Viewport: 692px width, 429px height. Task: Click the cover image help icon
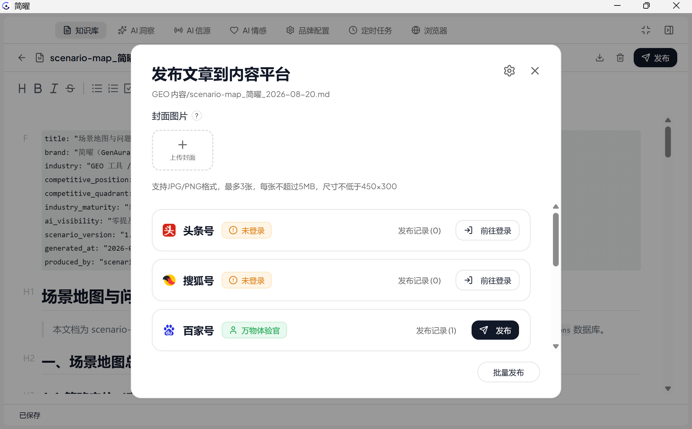pyautogui.click(x=197, y=116)
